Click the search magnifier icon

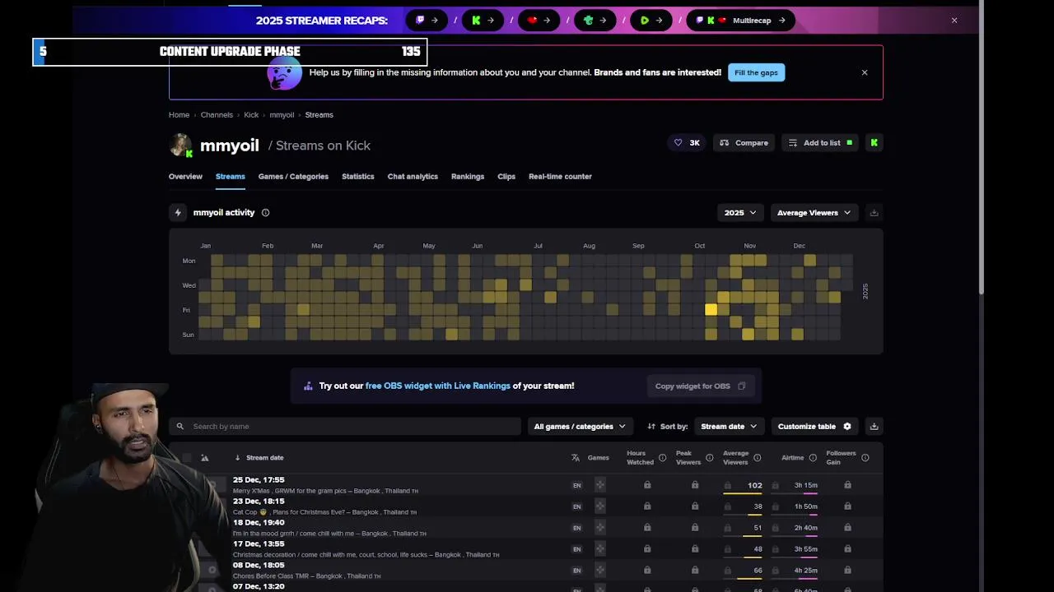(180, 426)
